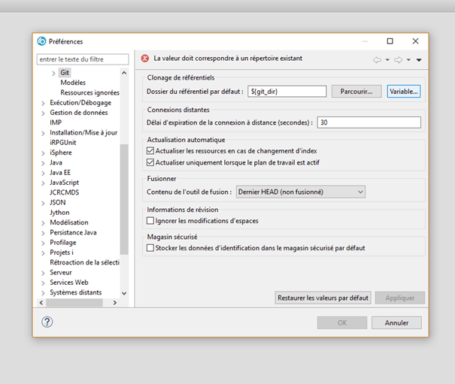Screen dimensions: 455x384
Task: Select IMP in preferences tree
Action: (56, 122)
